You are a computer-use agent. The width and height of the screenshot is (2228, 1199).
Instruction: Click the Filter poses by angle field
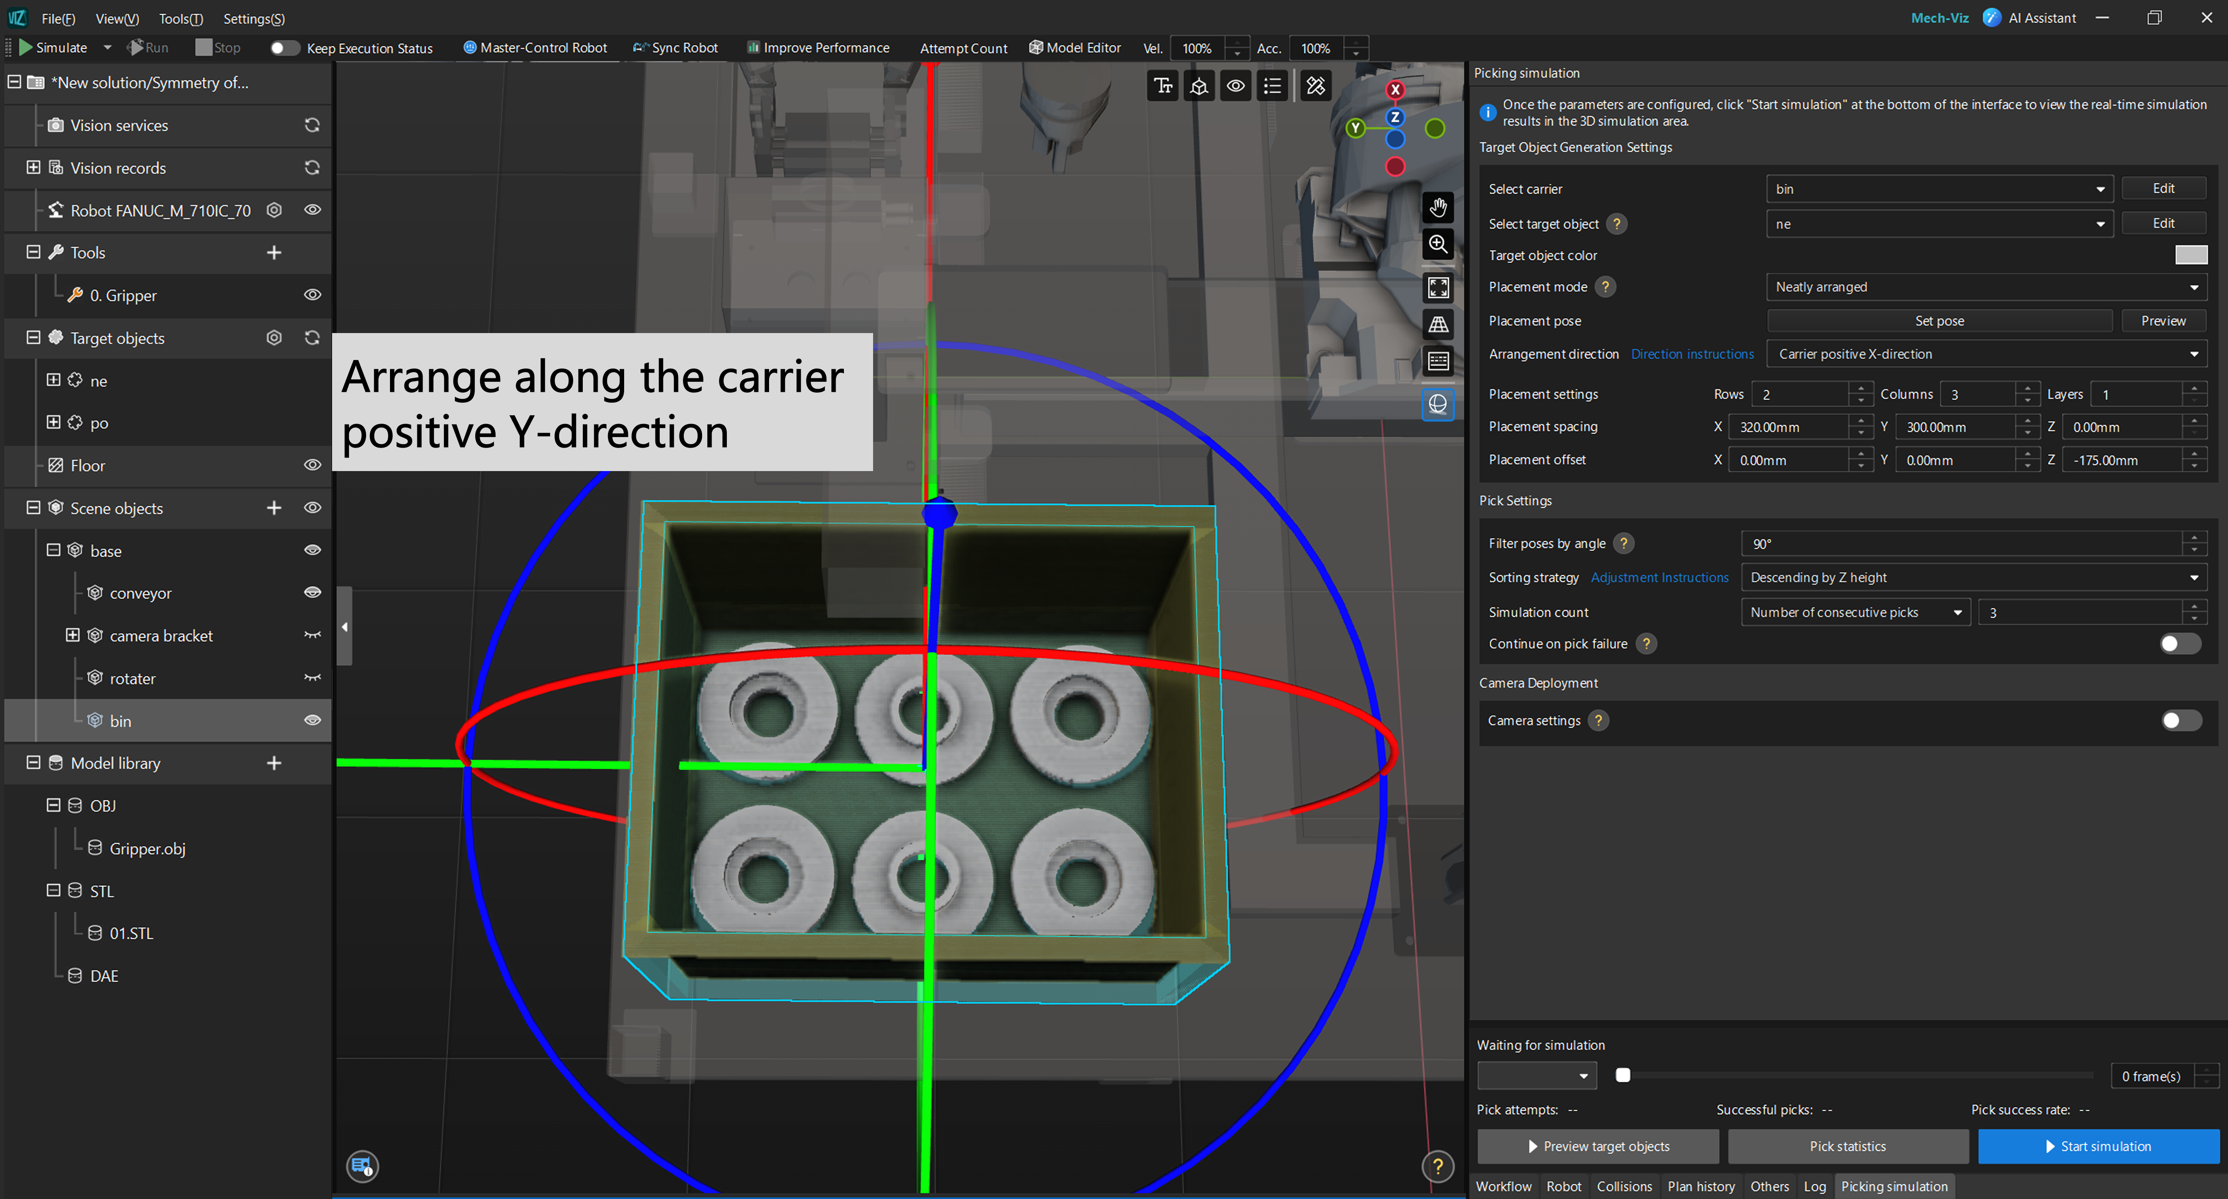tap(1962, 543)
